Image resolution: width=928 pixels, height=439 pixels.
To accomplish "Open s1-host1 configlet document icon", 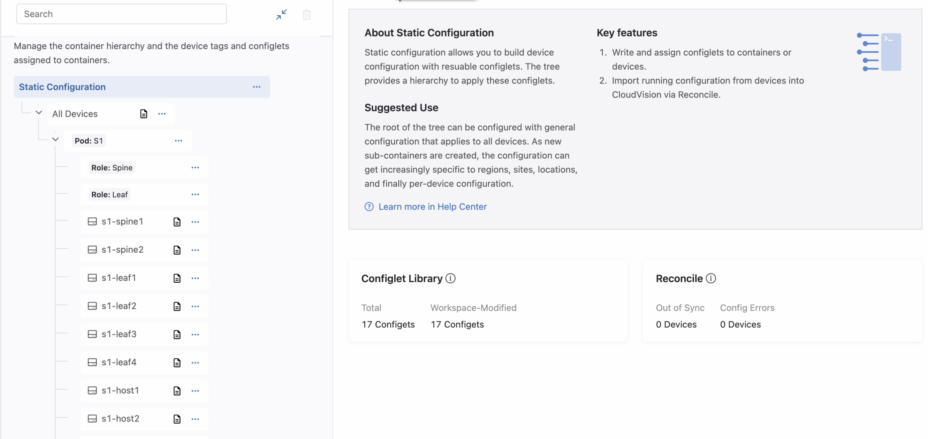I will tap(177, 391).
